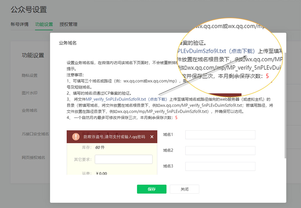Click the exclamation warning icon in red banner
The image size is (301, 208).
[x=76, y=137]
